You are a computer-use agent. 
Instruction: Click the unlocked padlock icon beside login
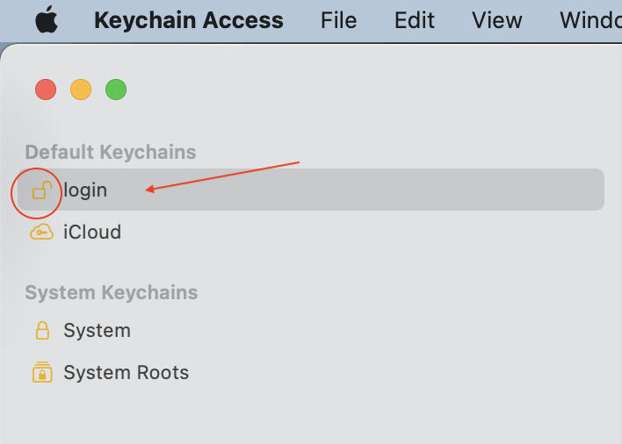tap(40, 190)
